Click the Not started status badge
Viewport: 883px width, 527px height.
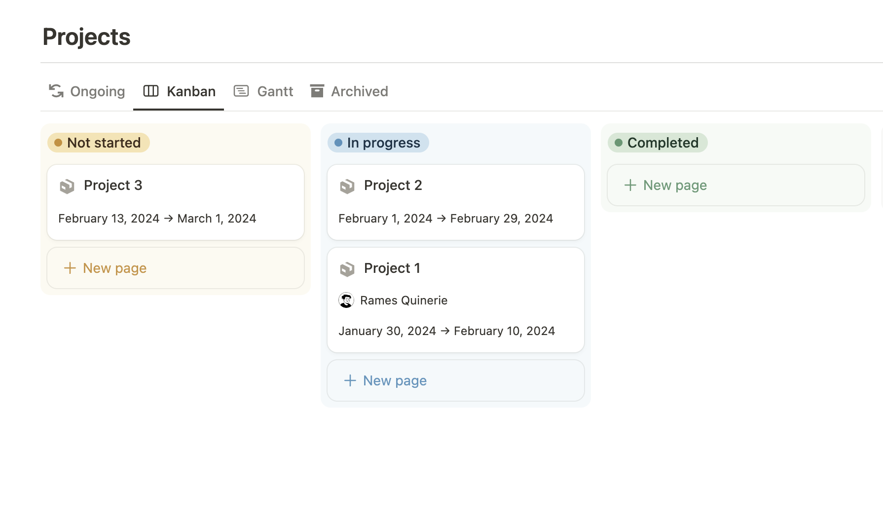point(98,143)
